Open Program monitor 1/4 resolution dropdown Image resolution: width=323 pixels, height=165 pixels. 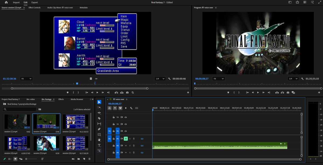pos(293,79)
